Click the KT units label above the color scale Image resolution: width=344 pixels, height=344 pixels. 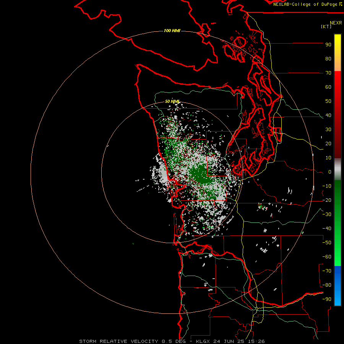click(326, 26)
